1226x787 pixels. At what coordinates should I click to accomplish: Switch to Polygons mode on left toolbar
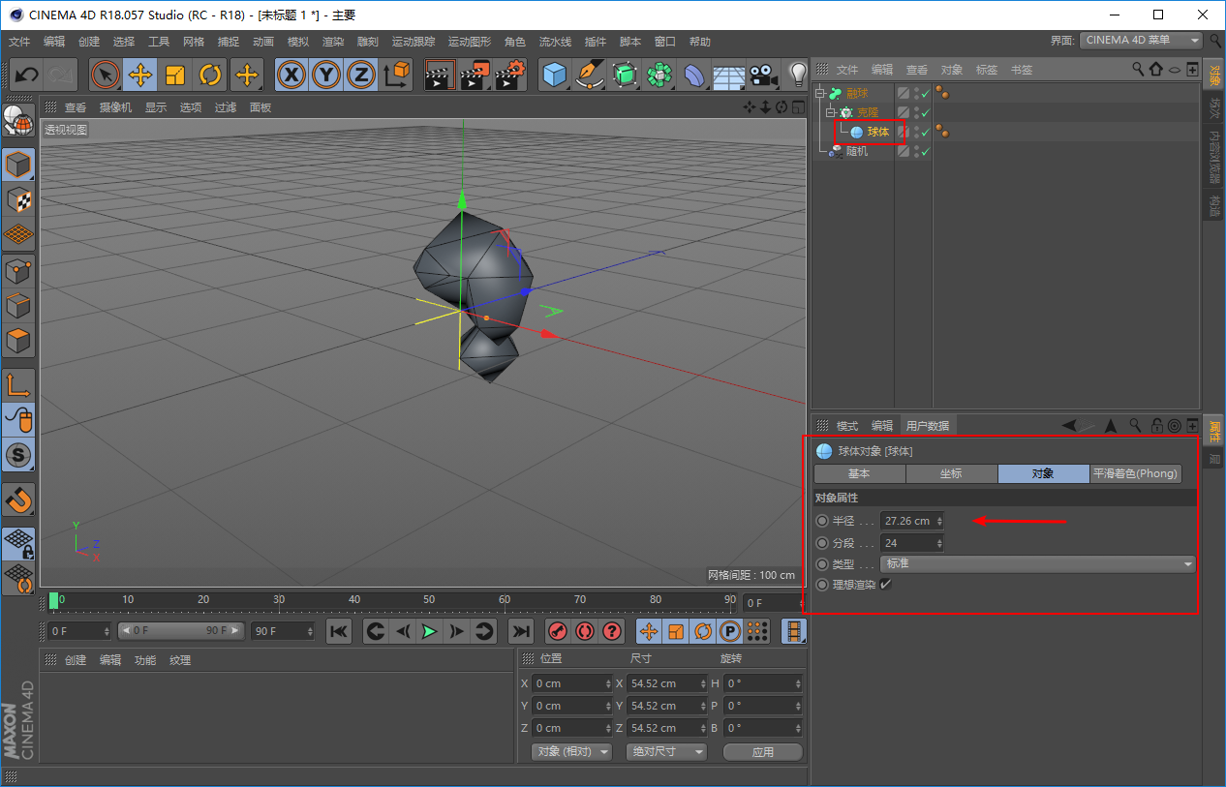pos(18,340)
